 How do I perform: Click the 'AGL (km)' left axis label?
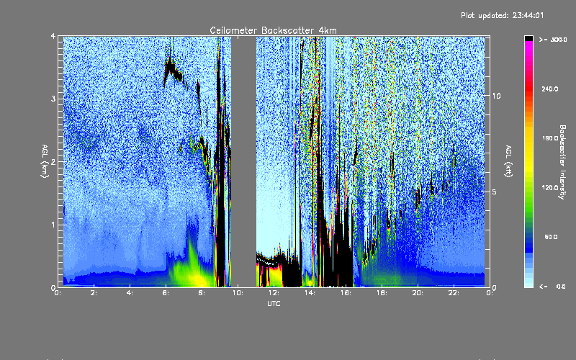(45, 161)
